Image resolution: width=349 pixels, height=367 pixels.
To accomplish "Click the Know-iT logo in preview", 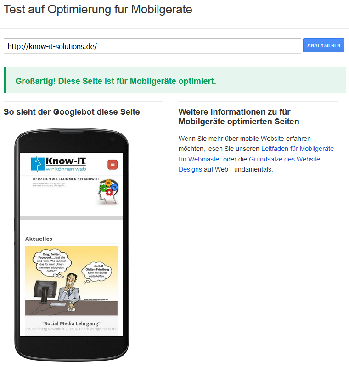I will pos(59,164).
